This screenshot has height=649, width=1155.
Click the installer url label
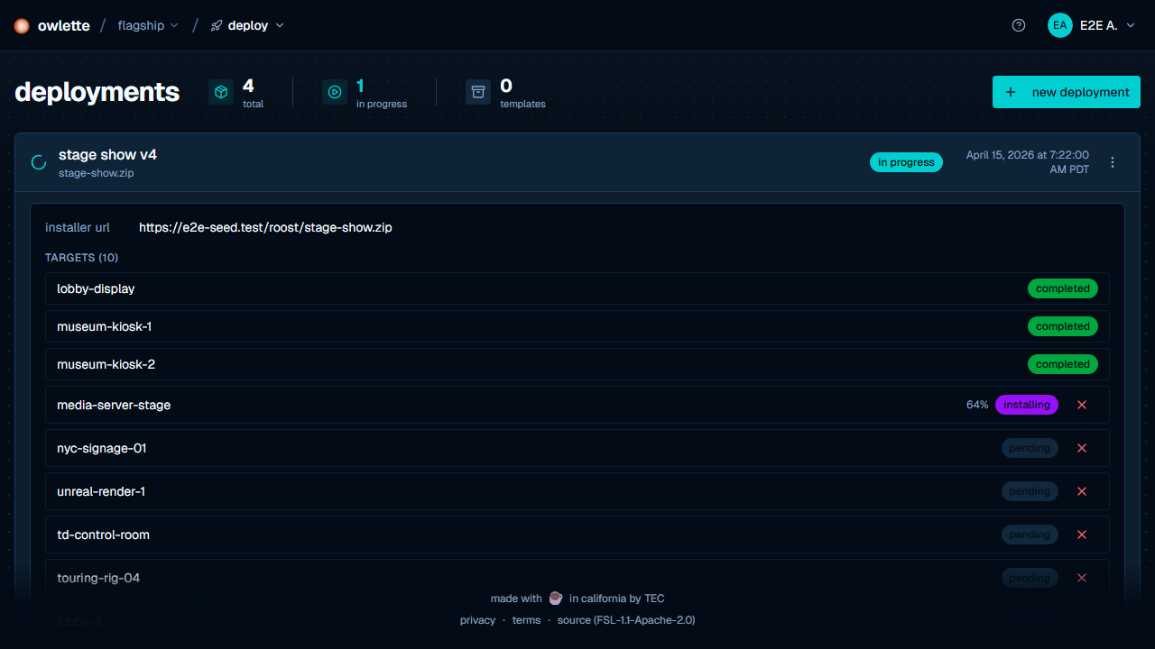(78, 227)
